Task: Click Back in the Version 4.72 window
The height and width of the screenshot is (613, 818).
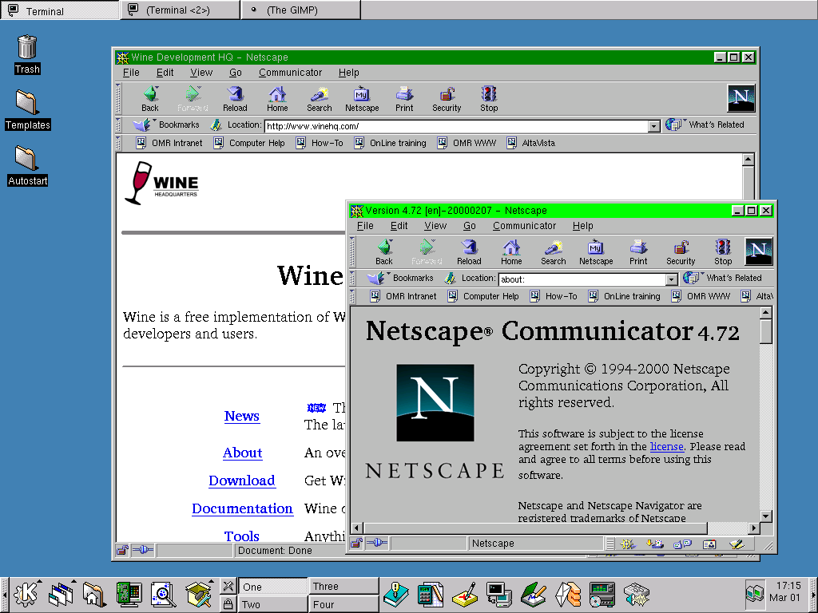Action: [x=384, y=251]
